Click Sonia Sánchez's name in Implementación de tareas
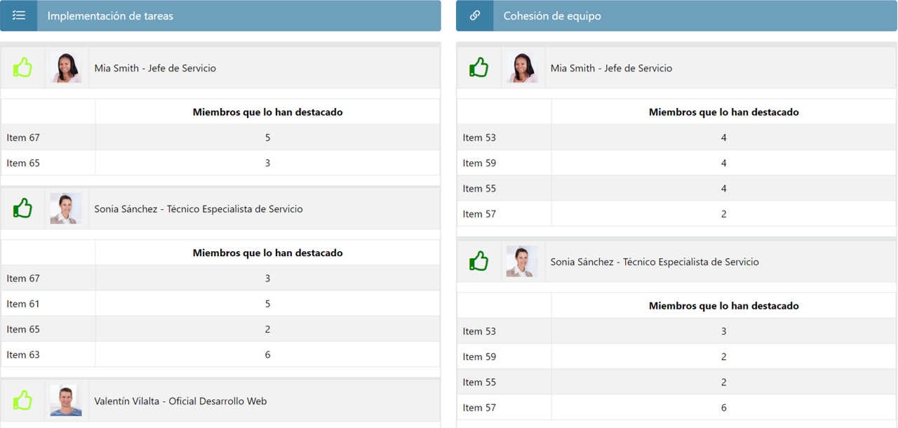898x428 pixels. pos(199,209)
